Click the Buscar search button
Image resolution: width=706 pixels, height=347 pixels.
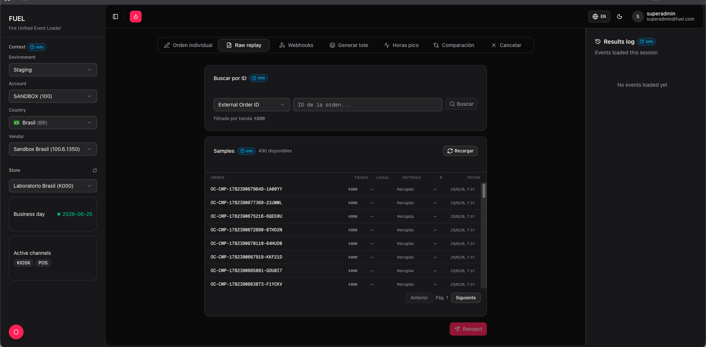click(x=461, y=104)
